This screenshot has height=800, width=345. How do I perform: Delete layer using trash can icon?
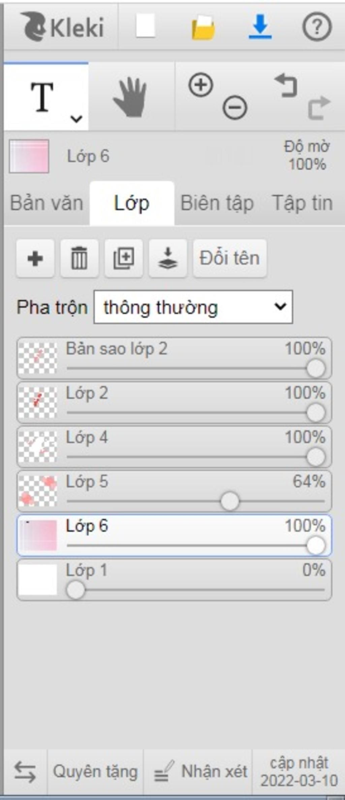point(79,258)
